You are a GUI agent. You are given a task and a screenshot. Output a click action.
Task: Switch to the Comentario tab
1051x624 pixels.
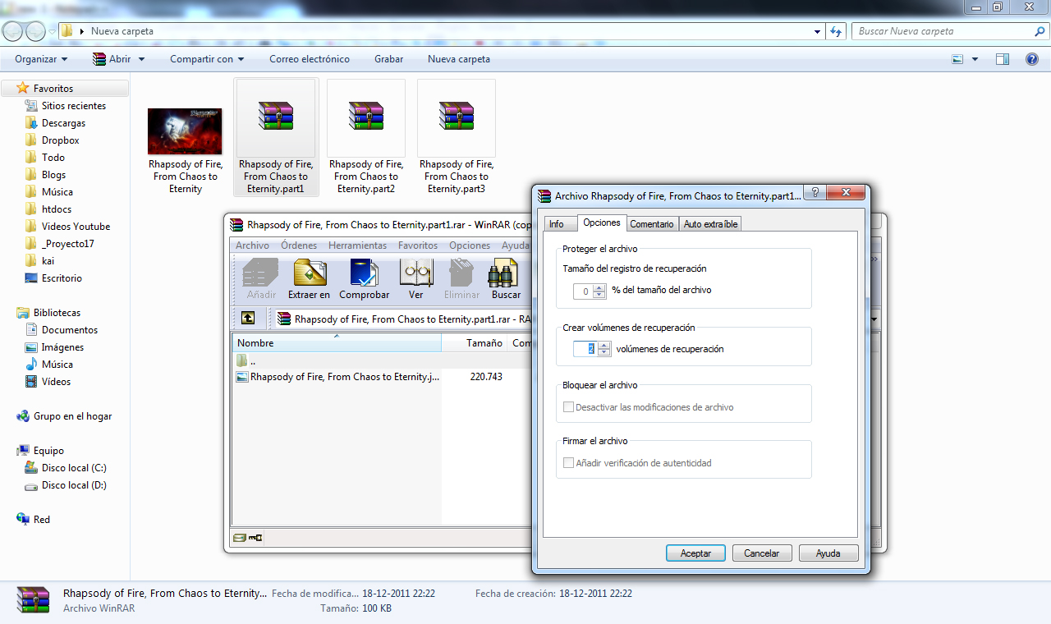pyautogui.click(x=652, y=223)
